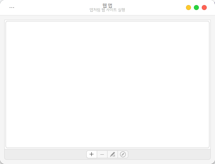The width and height of the screenshot is (215, 164).
Task: Click the compass browser icon
Action: (123, 154)
